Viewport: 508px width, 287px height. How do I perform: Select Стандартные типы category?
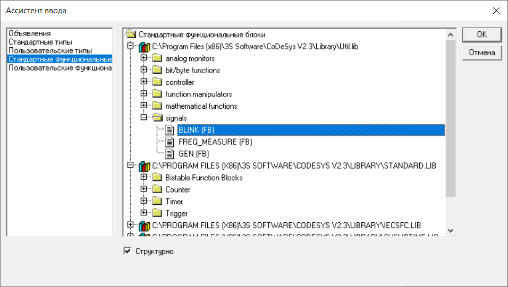pyautogui.click(x=40, y=42)
